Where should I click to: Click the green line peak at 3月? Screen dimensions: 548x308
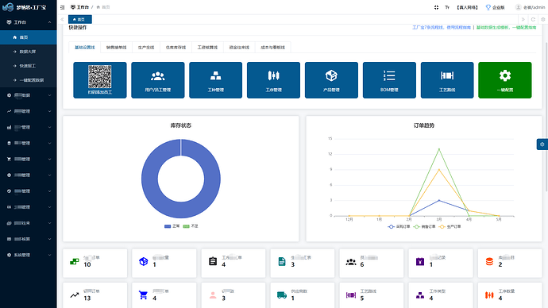(x=439, y=149)
